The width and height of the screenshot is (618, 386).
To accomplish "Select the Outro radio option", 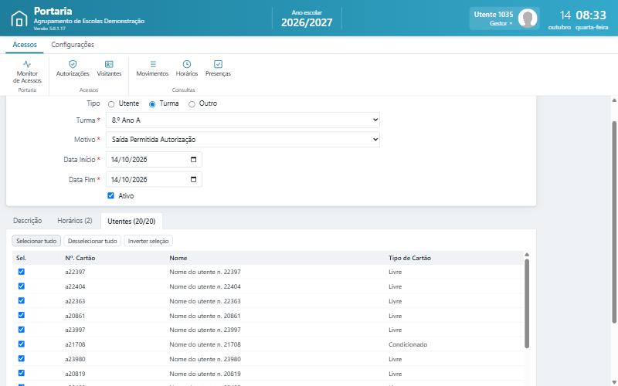I will (x=192, y=104).
